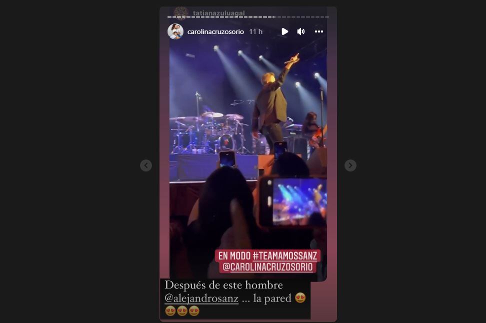Open the carolinacruzosorio username link
This screenshot has height=323, width=486.
215,31
